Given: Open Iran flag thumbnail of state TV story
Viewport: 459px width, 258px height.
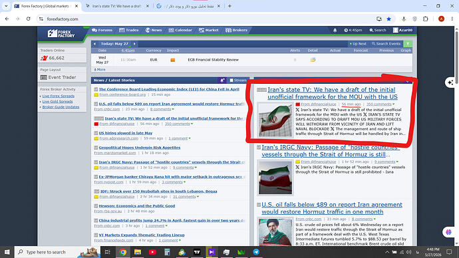Looking at the screenshot, I should tap(275, 120).
